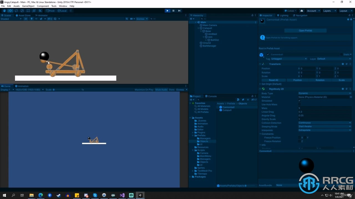Screen dimensions: 355x199
Task: Click the Transform Rotation reset button
Action: [320, 80]
